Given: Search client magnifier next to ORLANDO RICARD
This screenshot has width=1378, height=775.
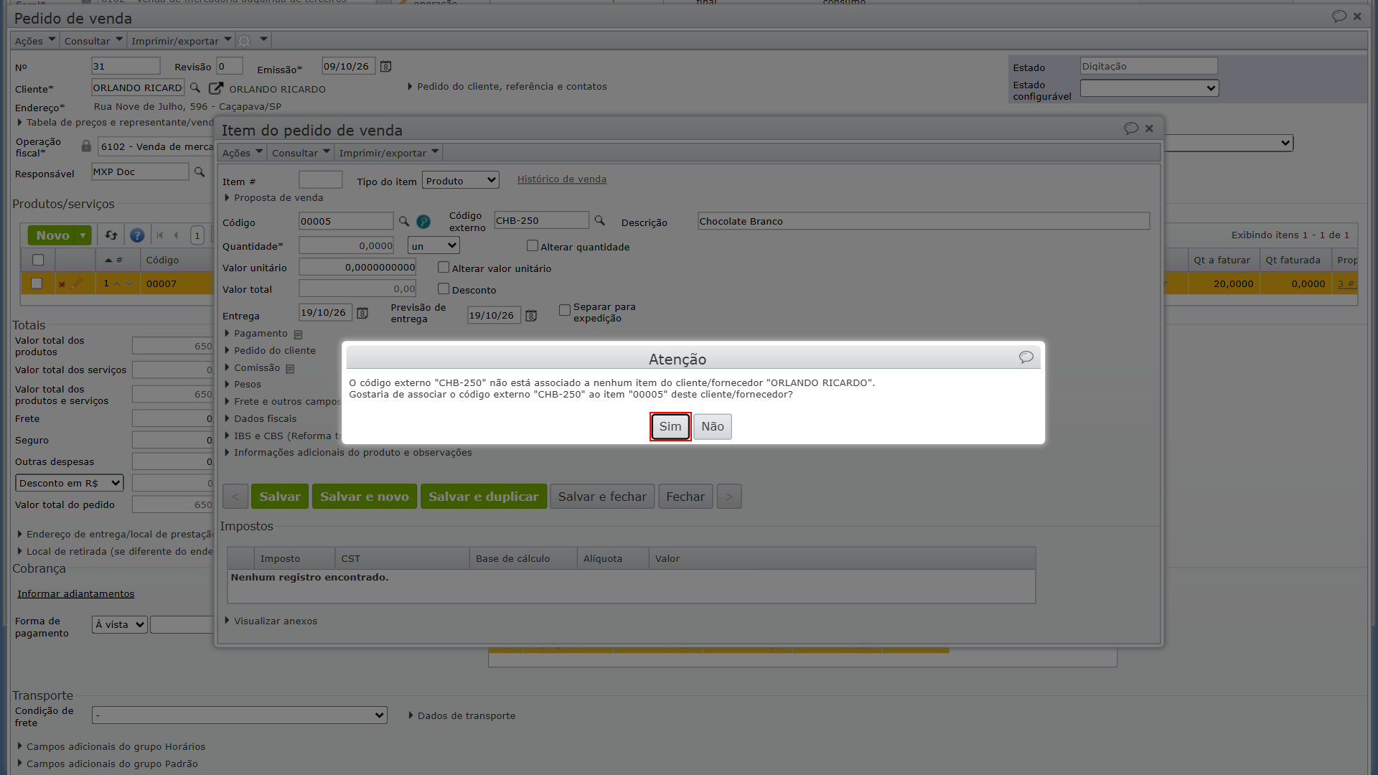Looking at the screenshot, I should 195,88.
